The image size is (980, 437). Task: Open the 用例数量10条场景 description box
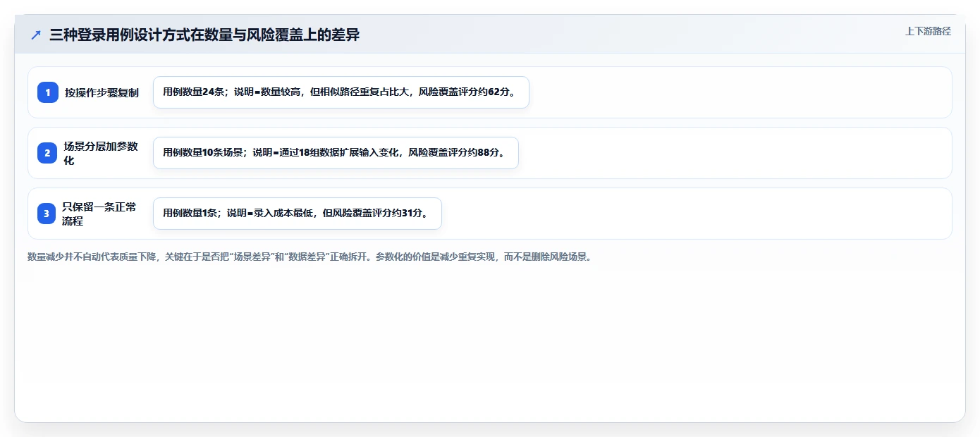[x=336, y=153]
